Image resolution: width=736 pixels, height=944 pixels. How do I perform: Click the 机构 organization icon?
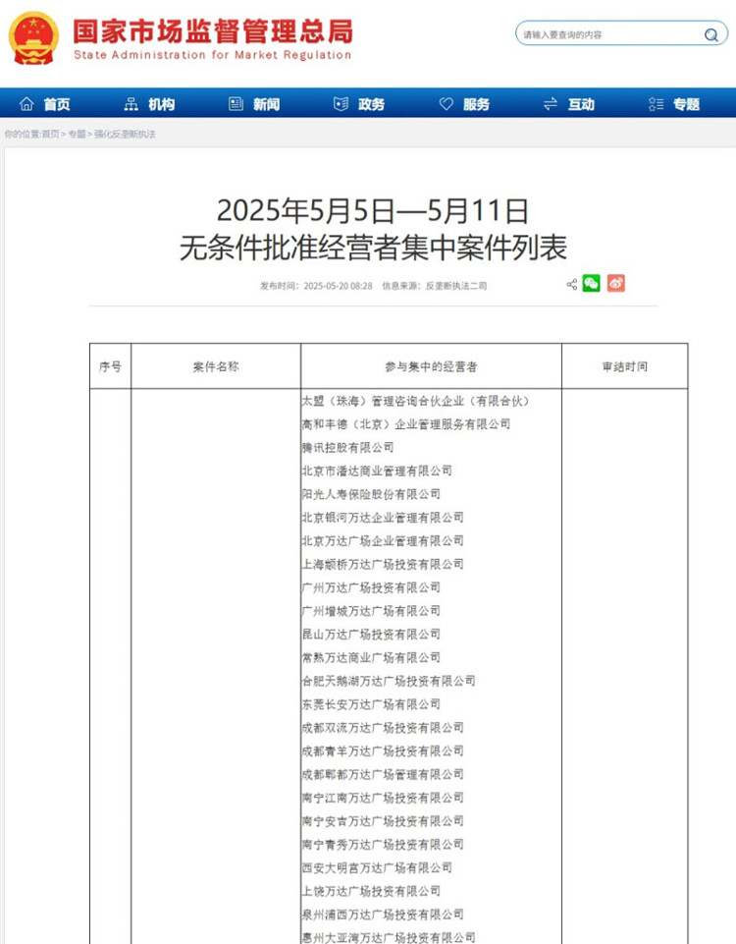point(131,104)
